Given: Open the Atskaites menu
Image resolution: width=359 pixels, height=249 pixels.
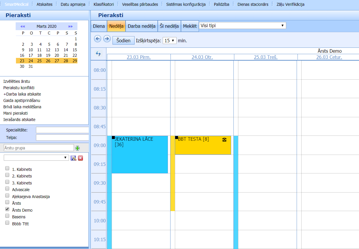Looking at the screenshot, I should point(44,4).
